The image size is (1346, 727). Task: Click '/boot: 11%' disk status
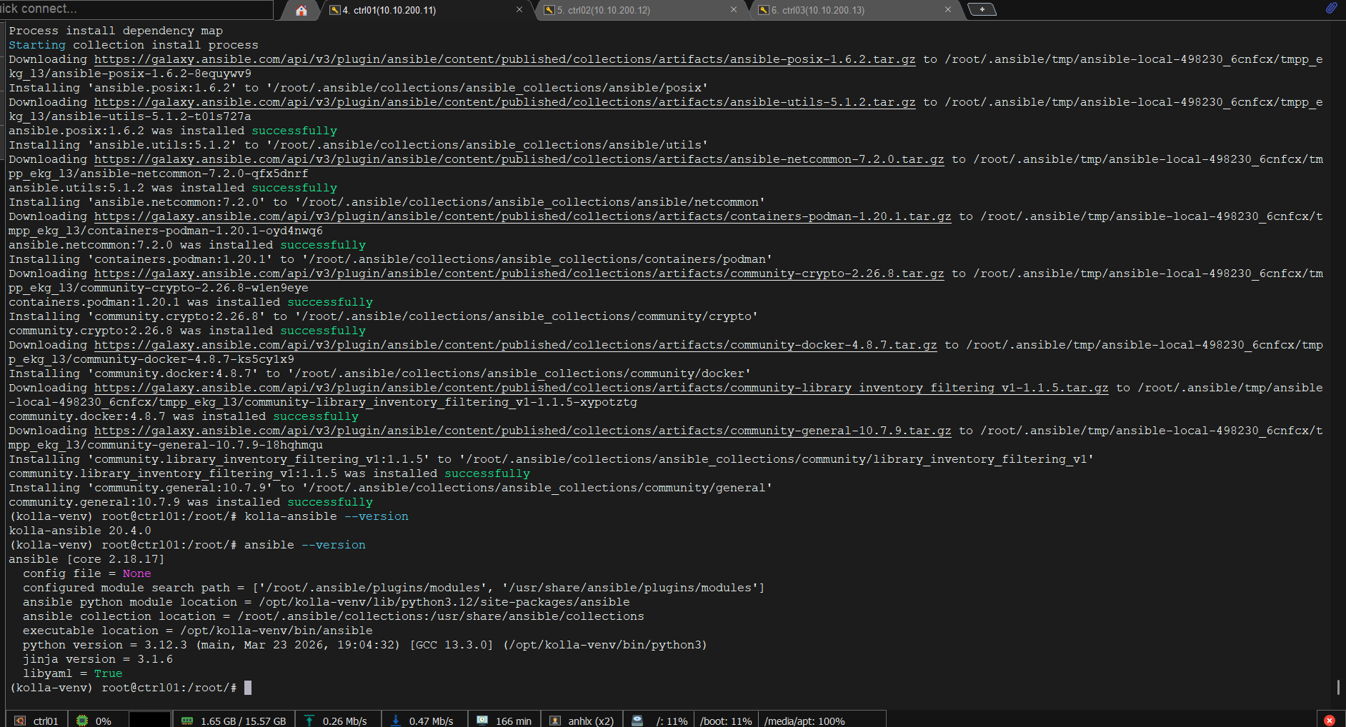(x=726, y=721)
